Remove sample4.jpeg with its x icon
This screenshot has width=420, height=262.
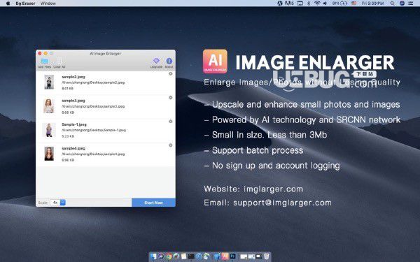[x=171, y=145]
